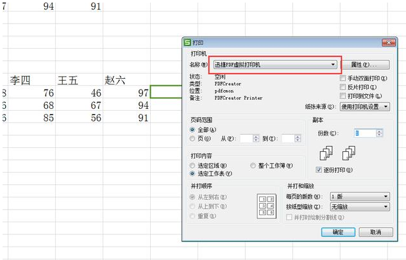This screenshot has height=260, width=406.
Task: Choose 整个工作簿 print content option
Action: (253, 165)
